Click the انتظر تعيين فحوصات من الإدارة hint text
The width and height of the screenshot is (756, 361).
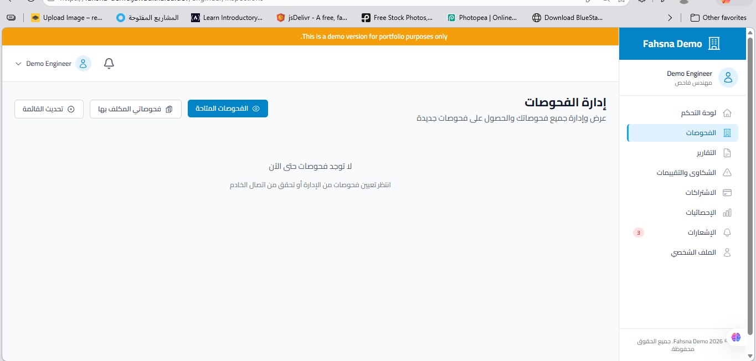[x=310, y=184]
